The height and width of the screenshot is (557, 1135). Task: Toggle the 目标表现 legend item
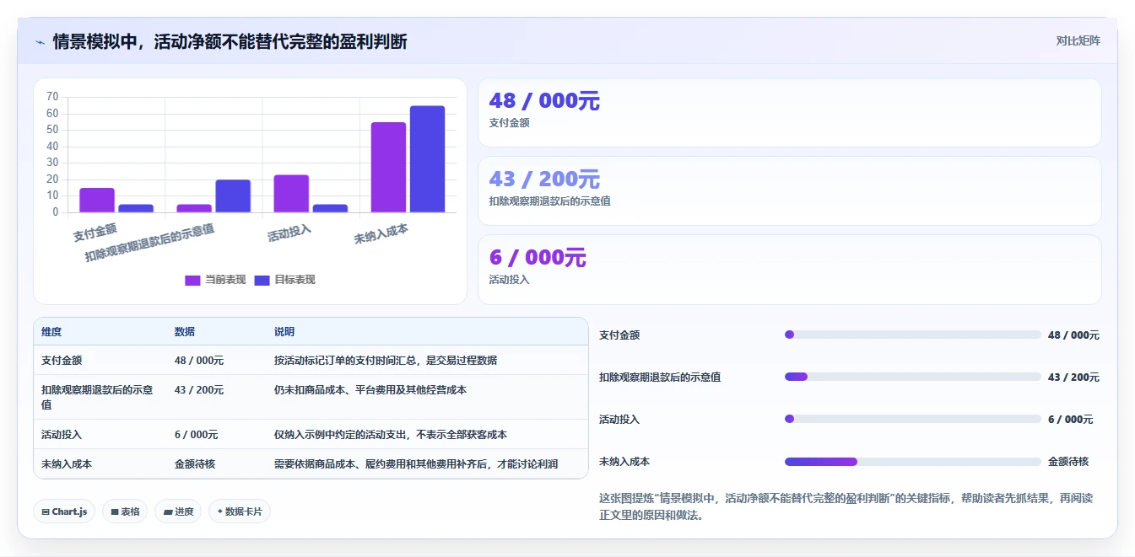tap(284, 280)
